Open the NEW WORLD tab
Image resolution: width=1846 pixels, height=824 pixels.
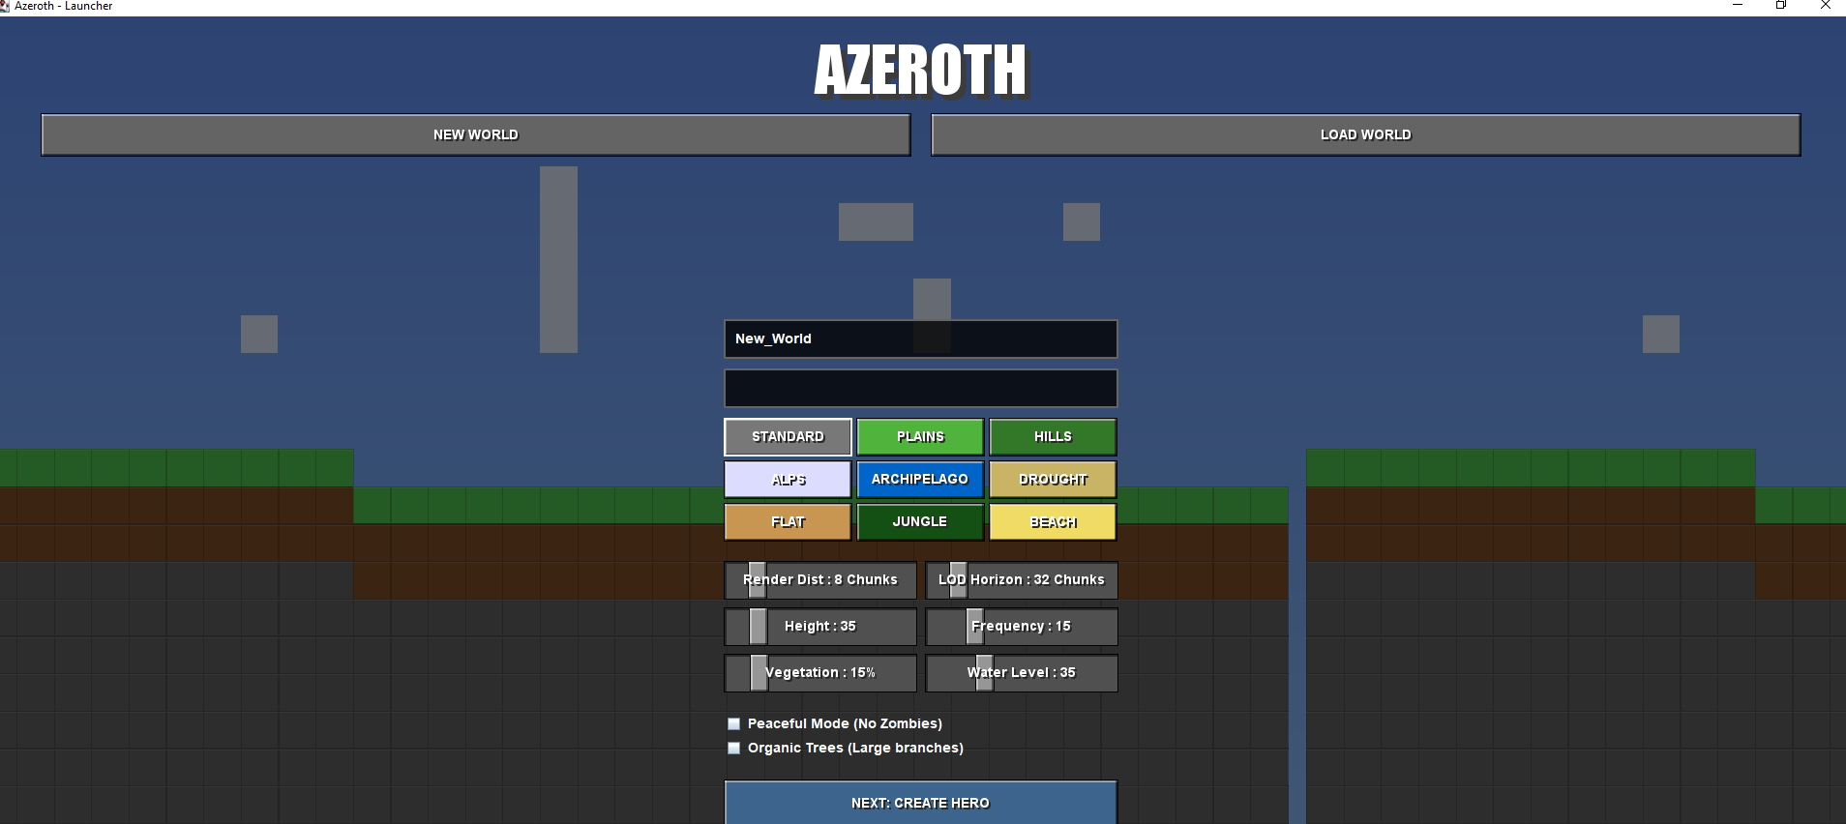pyautogui.click(x=475, y=134)
